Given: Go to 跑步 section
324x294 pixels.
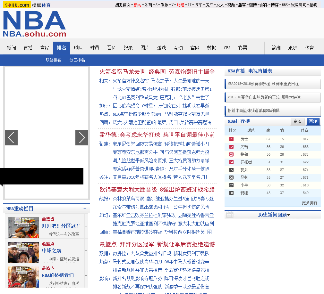Looking at the screenshot, I should click(x=293, y=48).
